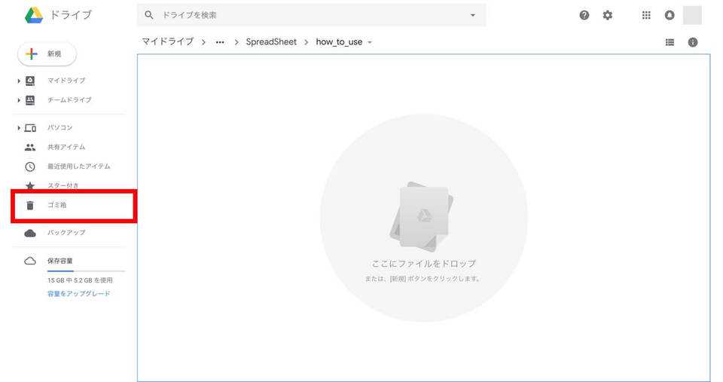The image size is (723, 382).
Task: Open the notifications bell icon
Action: tap(669, 15)
